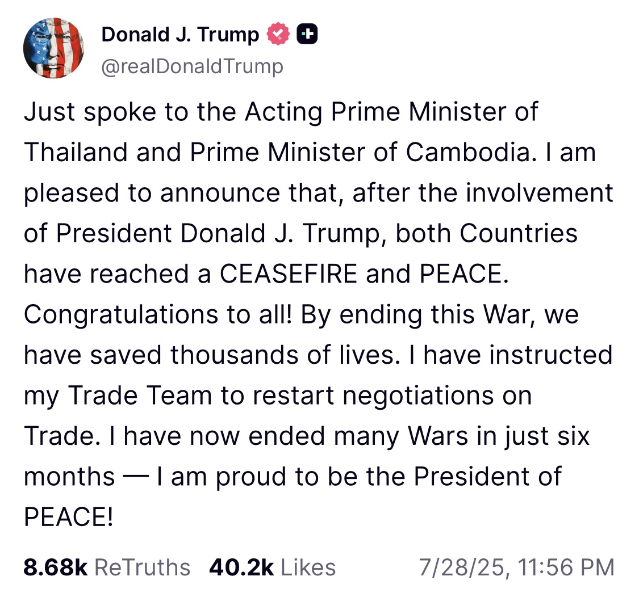The image size is (639, 593).
Task: Open the @realDonaldTrump handle link
Action: click(192, 66)
